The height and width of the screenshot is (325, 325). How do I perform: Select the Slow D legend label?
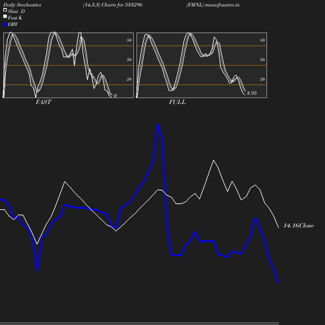tap(16, 11)
